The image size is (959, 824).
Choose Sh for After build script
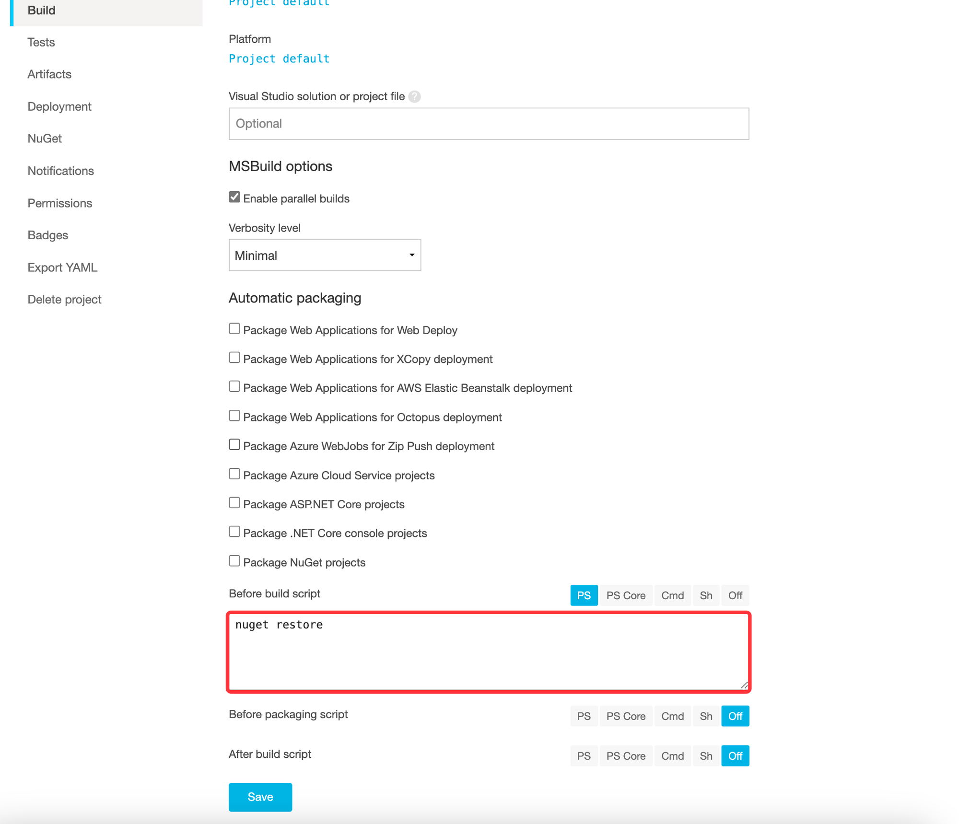(x=705, y=756)
